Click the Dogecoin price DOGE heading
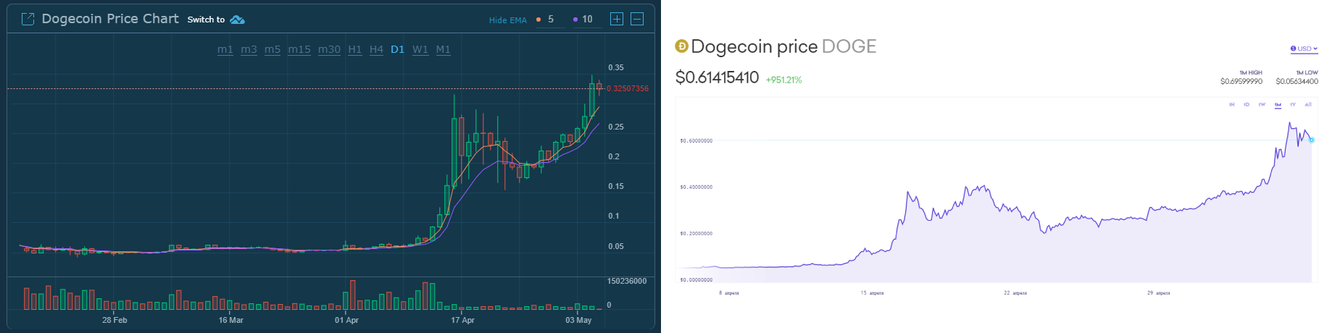The height and width of the screenshot is (333, 1322). click(783, 46)
